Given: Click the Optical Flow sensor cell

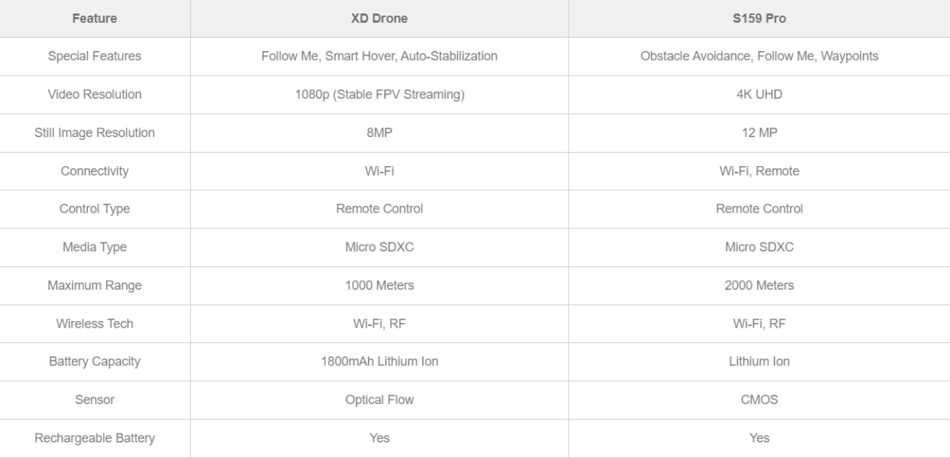Looking at the screenshot, I should (379, 400).
